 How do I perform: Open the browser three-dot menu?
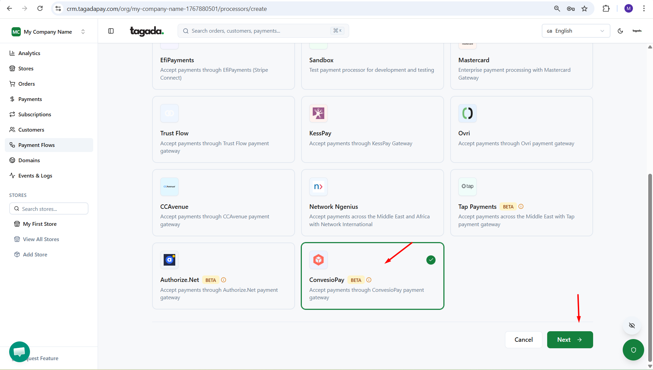pos(644,9)
